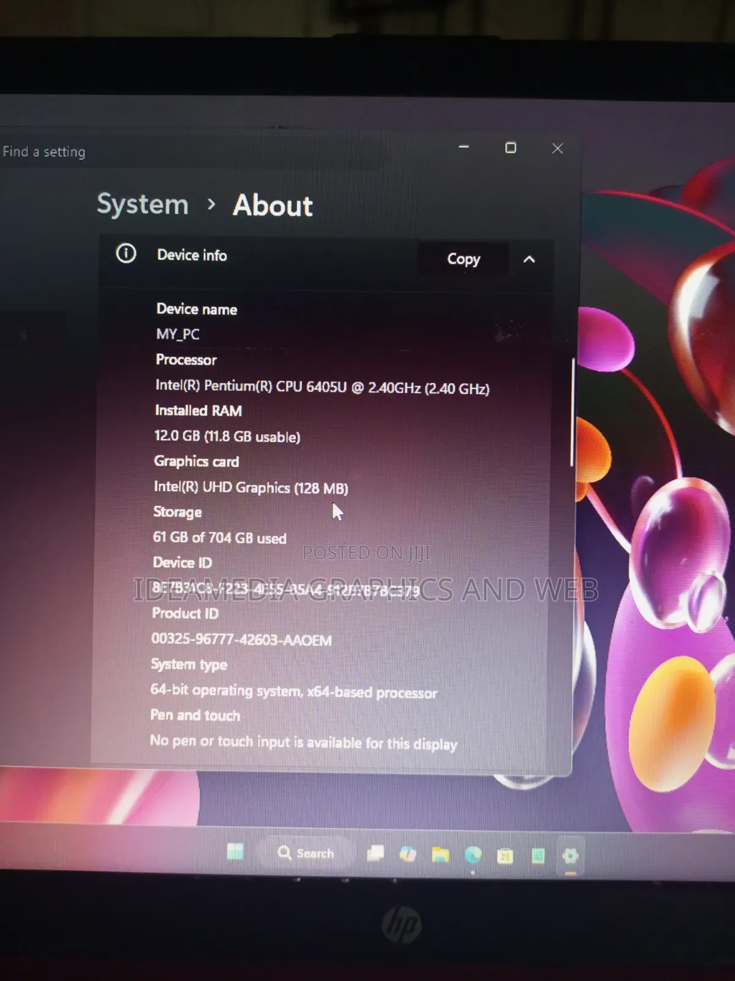Minimize the Settings window
735x981 pixels.
coord(464,147)
